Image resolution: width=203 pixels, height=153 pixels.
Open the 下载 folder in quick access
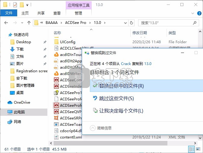[20, 49]
